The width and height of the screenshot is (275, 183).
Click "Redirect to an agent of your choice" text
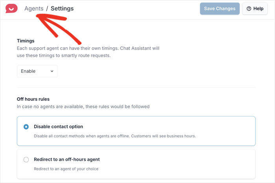pos(66,169)
